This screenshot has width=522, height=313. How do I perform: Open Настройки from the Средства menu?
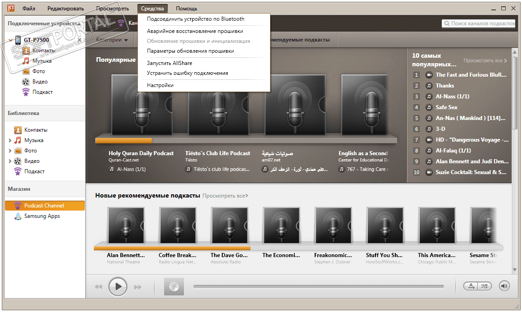[160, 85]
